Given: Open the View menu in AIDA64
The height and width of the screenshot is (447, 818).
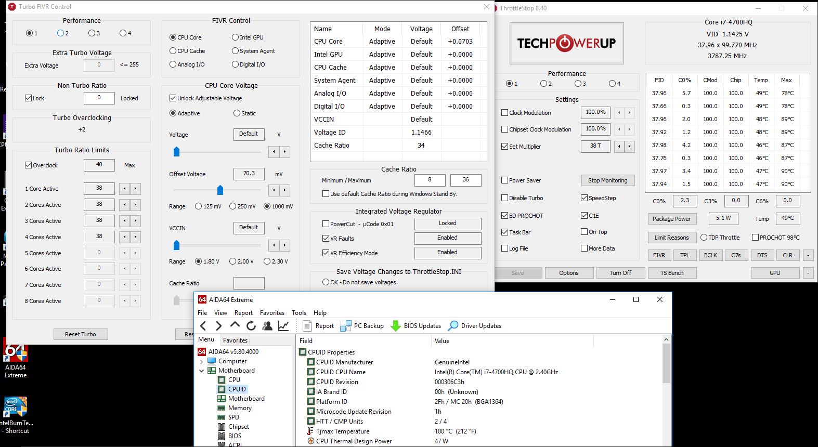Looking at the screenshot, I should pos(220,313).
